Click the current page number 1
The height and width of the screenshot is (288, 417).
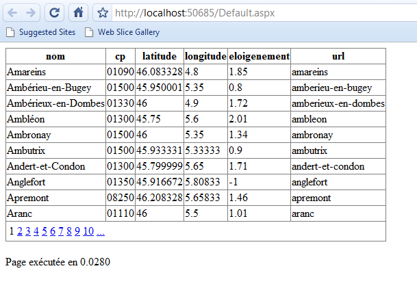(11, 231)
